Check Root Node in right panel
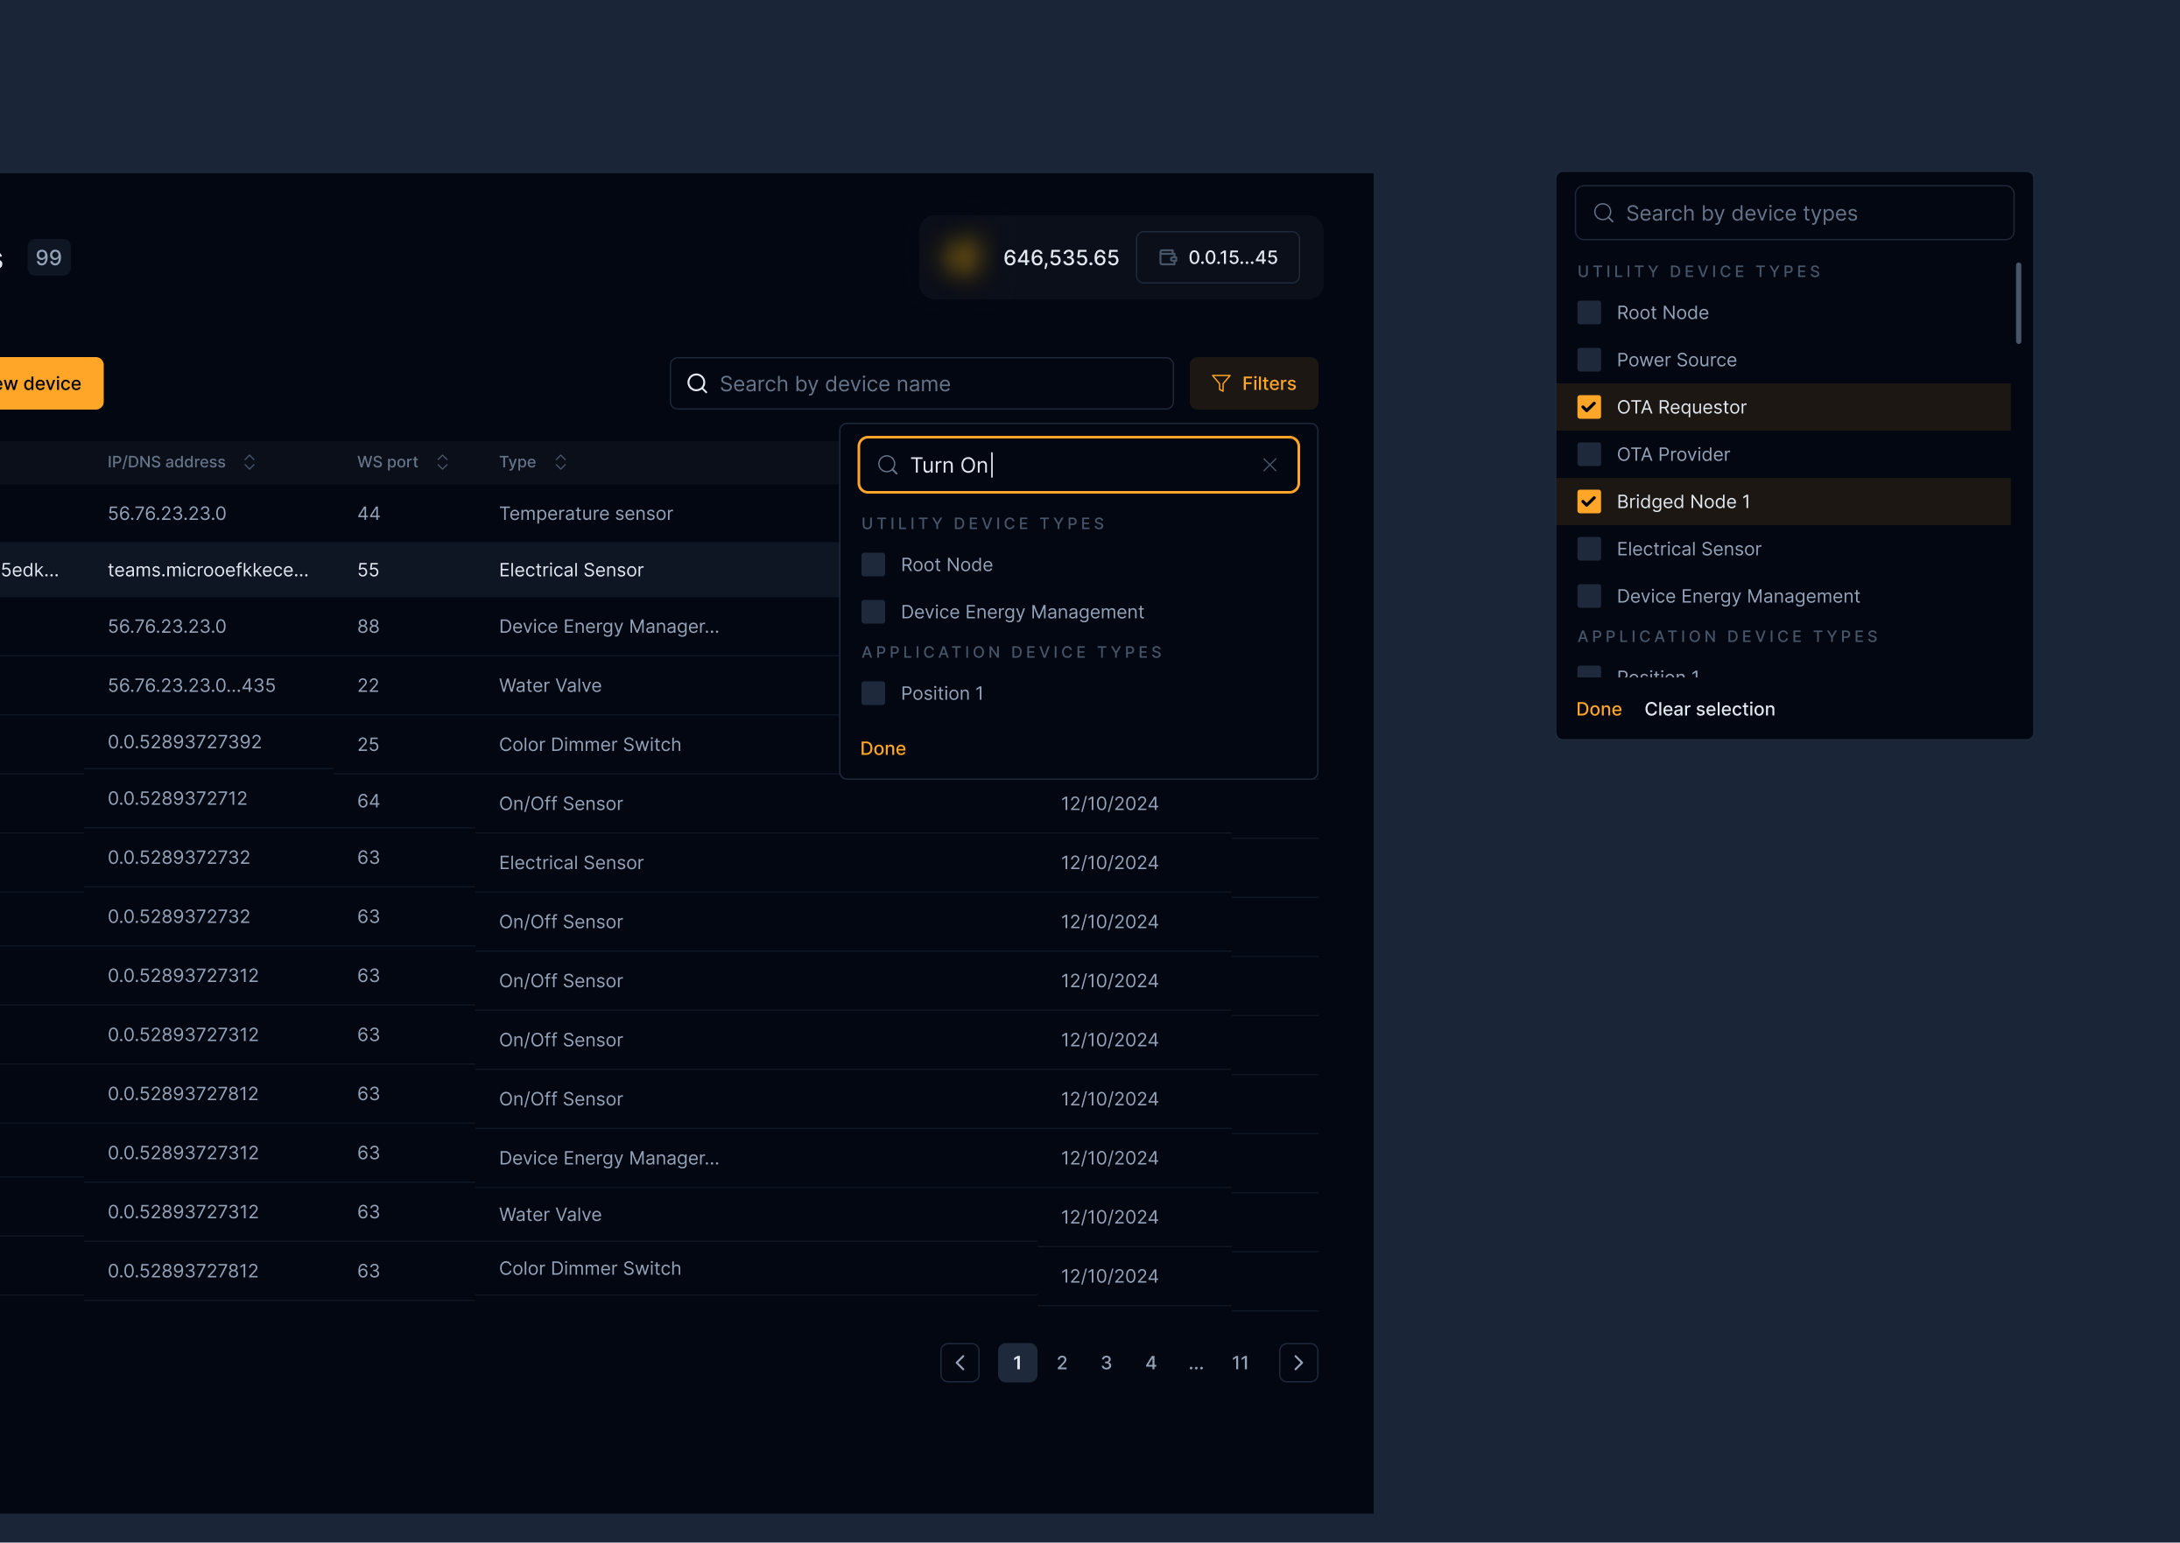This screenshot has width=2180, height=1543. pyautogui.click(x=1588, y=312)
